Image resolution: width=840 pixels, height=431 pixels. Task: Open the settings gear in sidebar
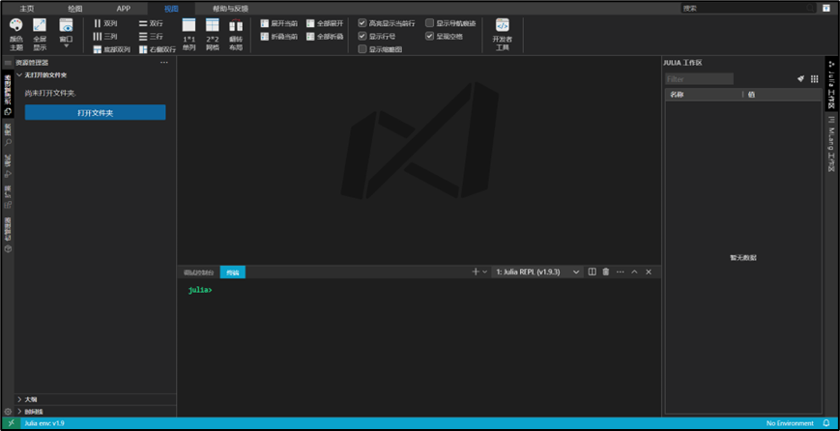click(8, 412)
